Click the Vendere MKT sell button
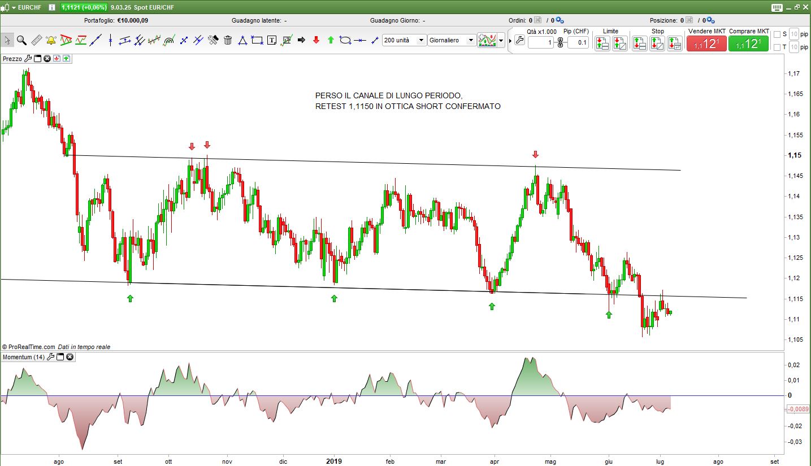 pos(706,43)
